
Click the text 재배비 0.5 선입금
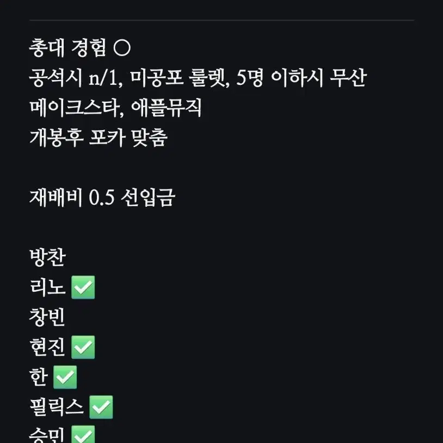[x=102, y=198]
